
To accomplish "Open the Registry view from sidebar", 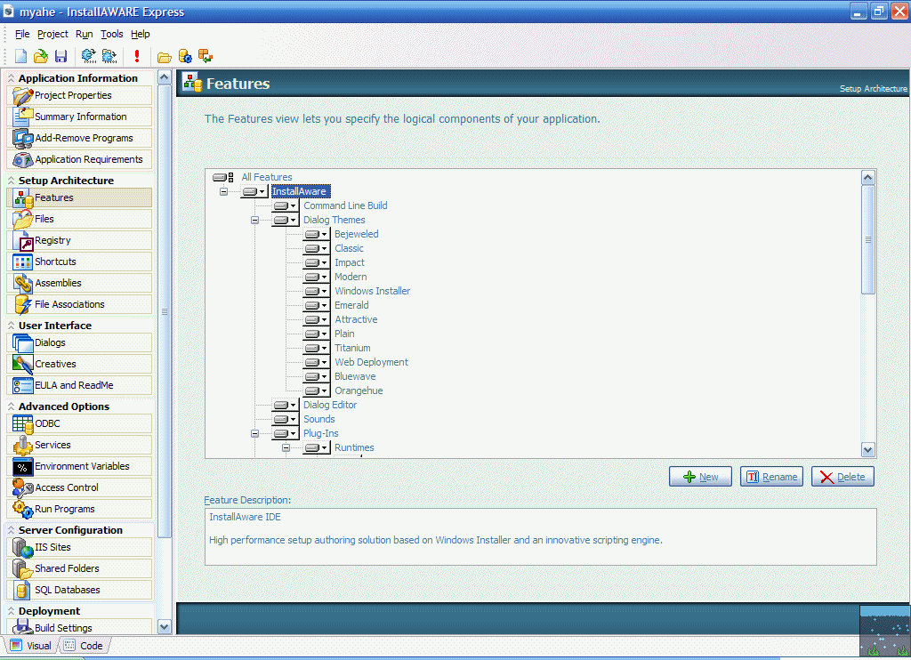I will [52, 240].
